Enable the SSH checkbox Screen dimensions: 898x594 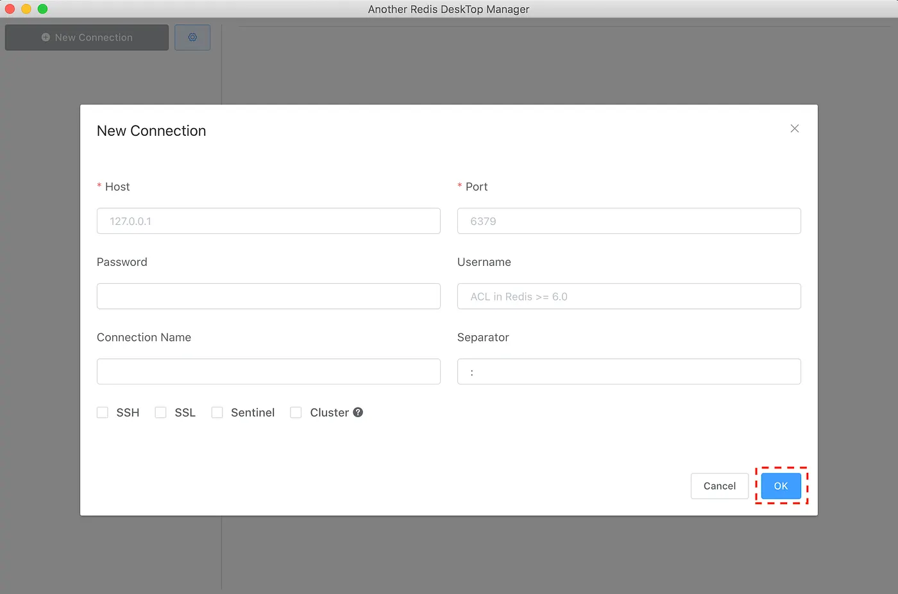click(103, 412)
